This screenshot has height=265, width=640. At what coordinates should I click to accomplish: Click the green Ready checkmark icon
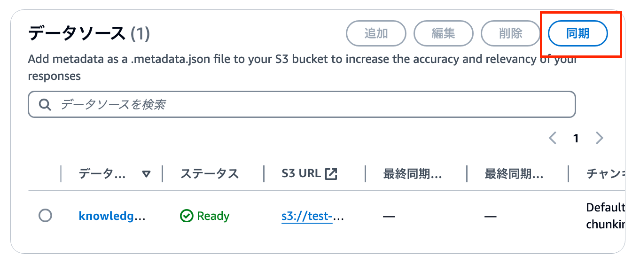coord(187,216)
